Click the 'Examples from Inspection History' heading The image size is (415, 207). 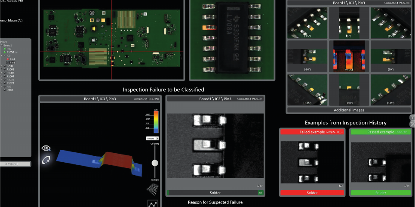coord(346,123)
